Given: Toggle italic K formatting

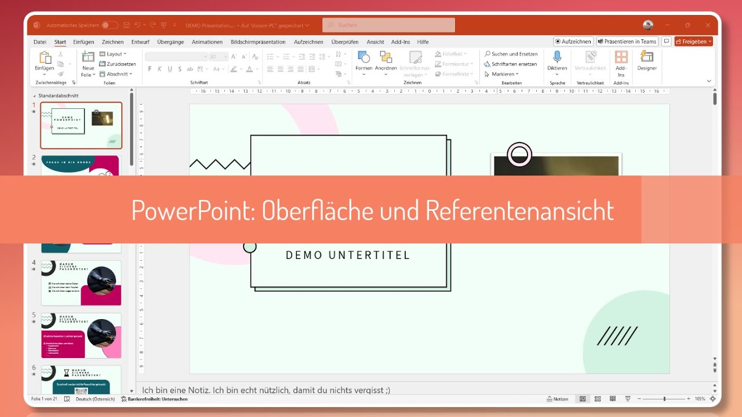Looking at the screenshot, I should (x=159, y=69).
